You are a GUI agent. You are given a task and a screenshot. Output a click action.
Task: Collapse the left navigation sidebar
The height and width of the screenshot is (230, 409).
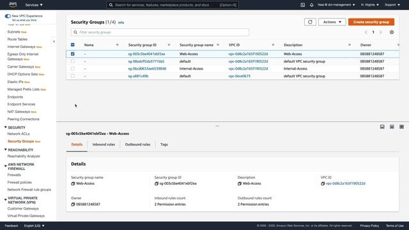click(x=54, y=42)
